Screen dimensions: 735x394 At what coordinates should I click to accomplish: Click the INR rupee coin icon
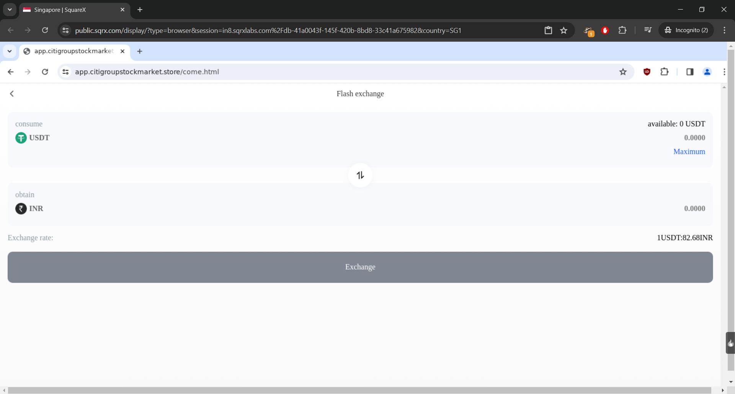pos(21,208)
